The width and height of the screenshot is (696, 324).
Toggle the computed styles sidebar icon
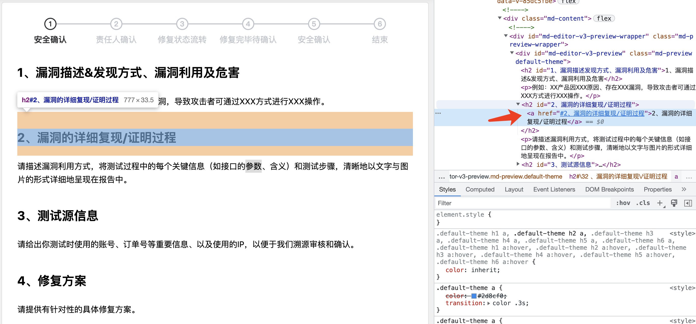pos(688,203)
